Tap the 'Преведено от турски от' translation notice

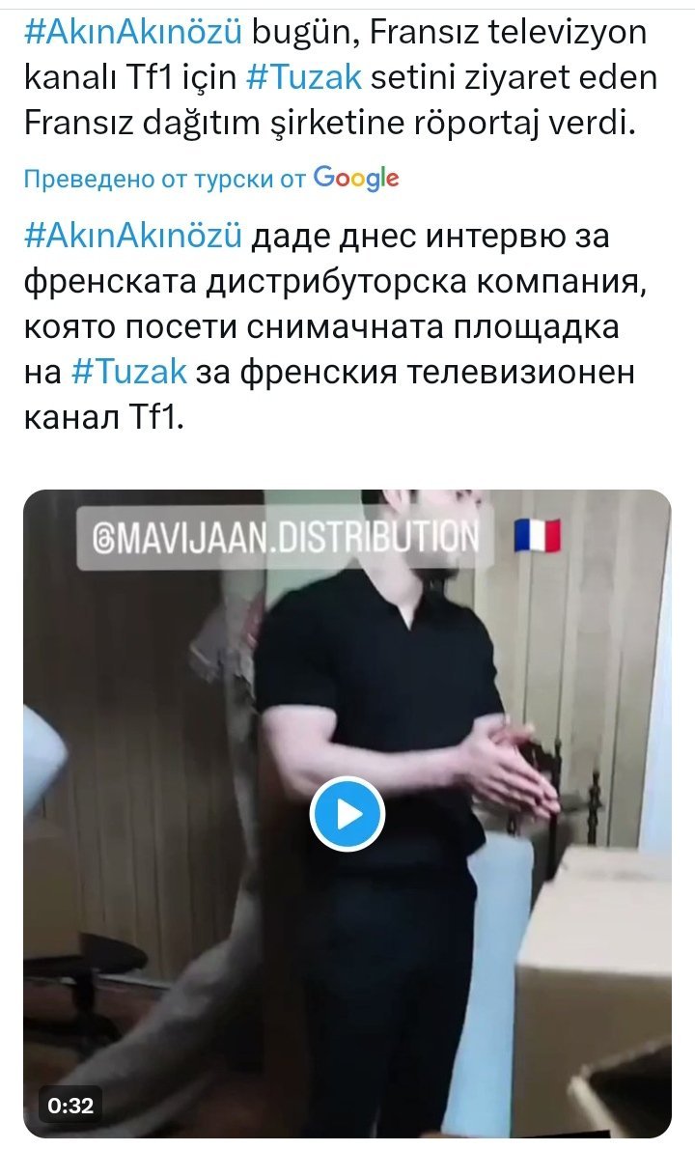[x=164, y=179]
